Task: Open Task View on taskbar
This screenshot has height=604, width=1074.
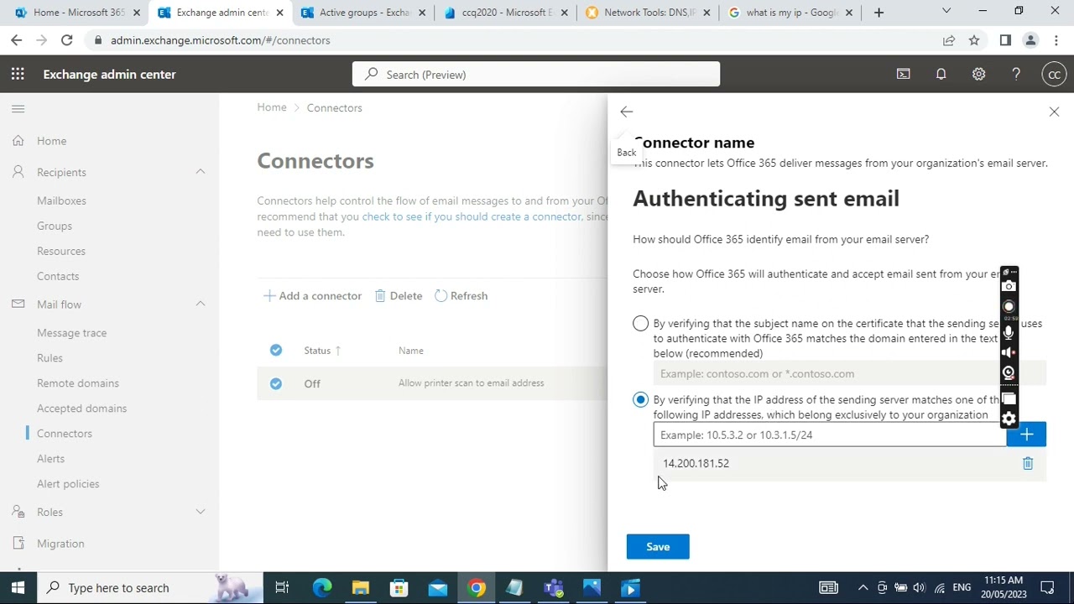Action: click(x=282, y=588)
